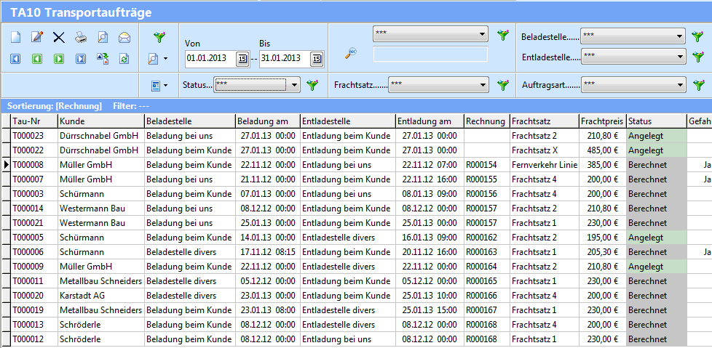Click the printer icon
The width and height of the screenshot is (712, 348).
click(x=81, y=37)
